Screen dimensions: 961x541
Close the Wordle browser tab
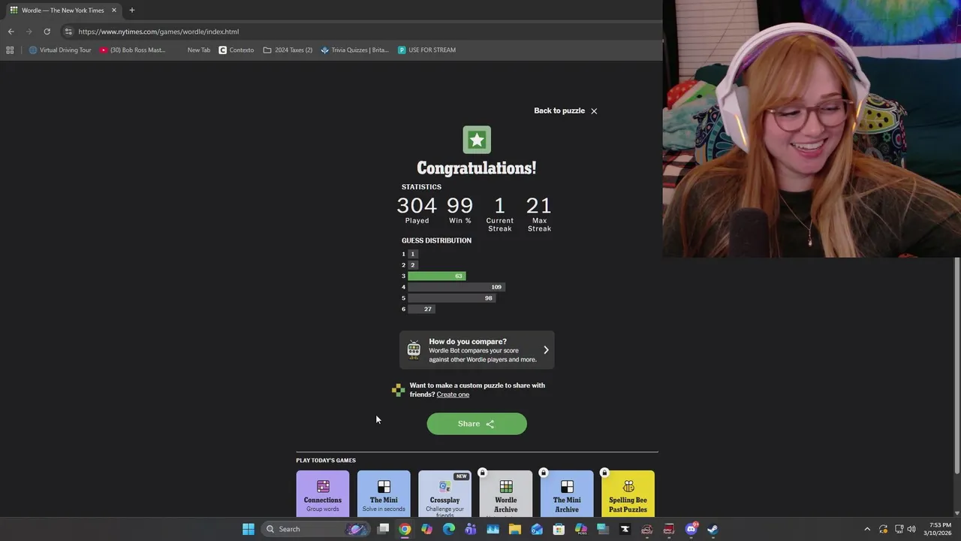tap(114, 11)
